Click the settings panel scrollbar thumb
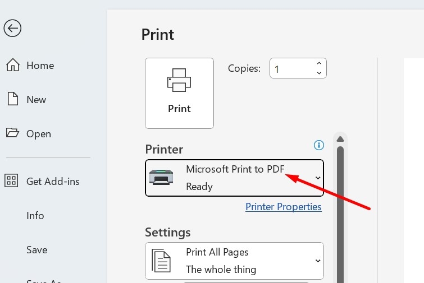 click(x=340, y=215)
